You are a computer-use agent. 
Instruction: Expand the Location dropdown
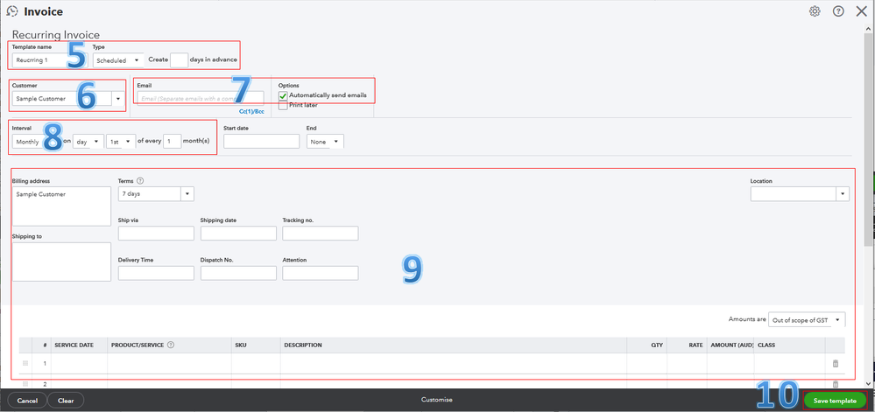click(843, 194)
